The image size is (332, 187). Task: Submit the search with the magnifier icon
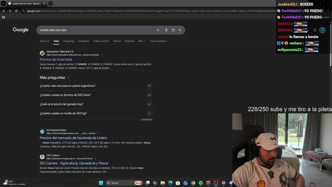click(x=180, y=30)
